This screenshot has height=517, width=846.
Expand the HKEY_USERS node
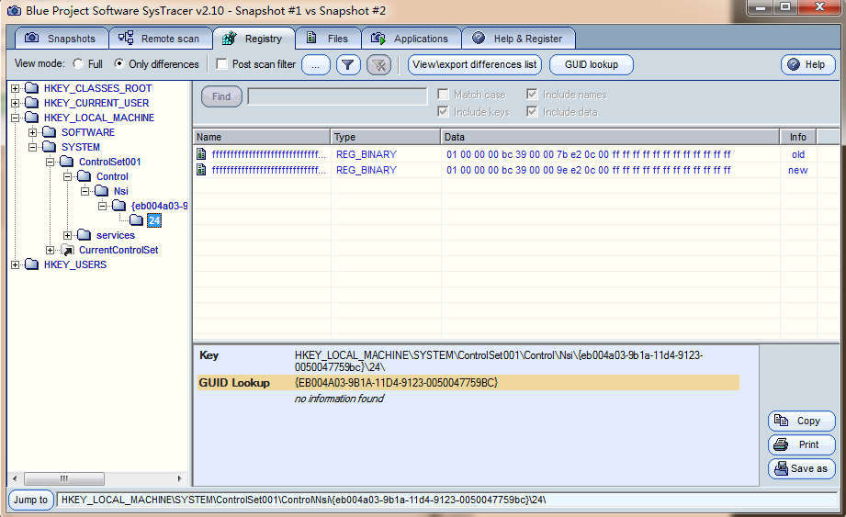[x=15, y=264]
